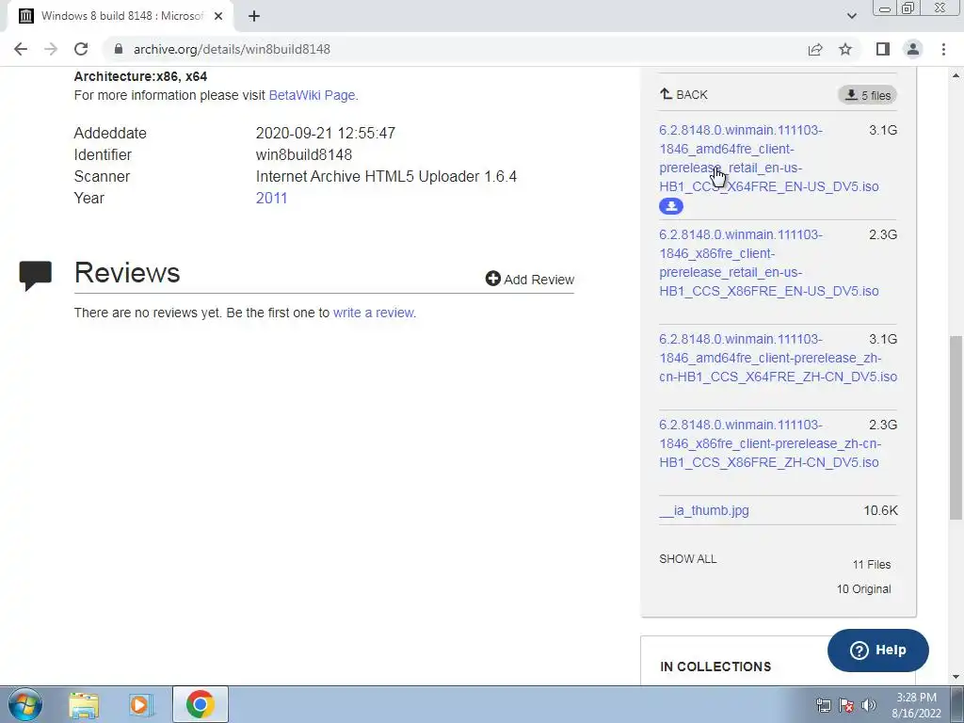Screen dimensions: 964x723
Task: Close the Windows 8 build 8148 tab
Action: [x=218, y=16]
